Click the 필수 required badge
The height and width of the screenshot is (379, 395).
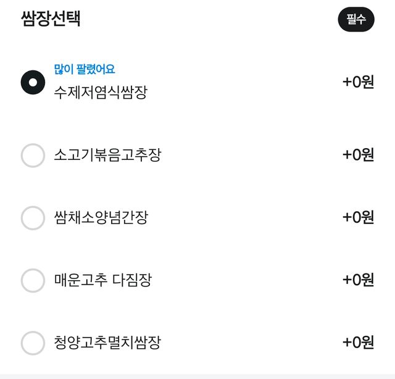click(356, 19)
